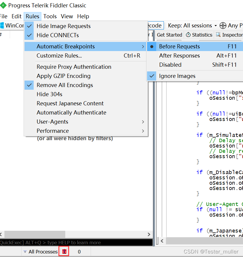This screenshot has width=243, height=257.
Task: Click the m_Japanese code line
Action: tap(220, 231)
